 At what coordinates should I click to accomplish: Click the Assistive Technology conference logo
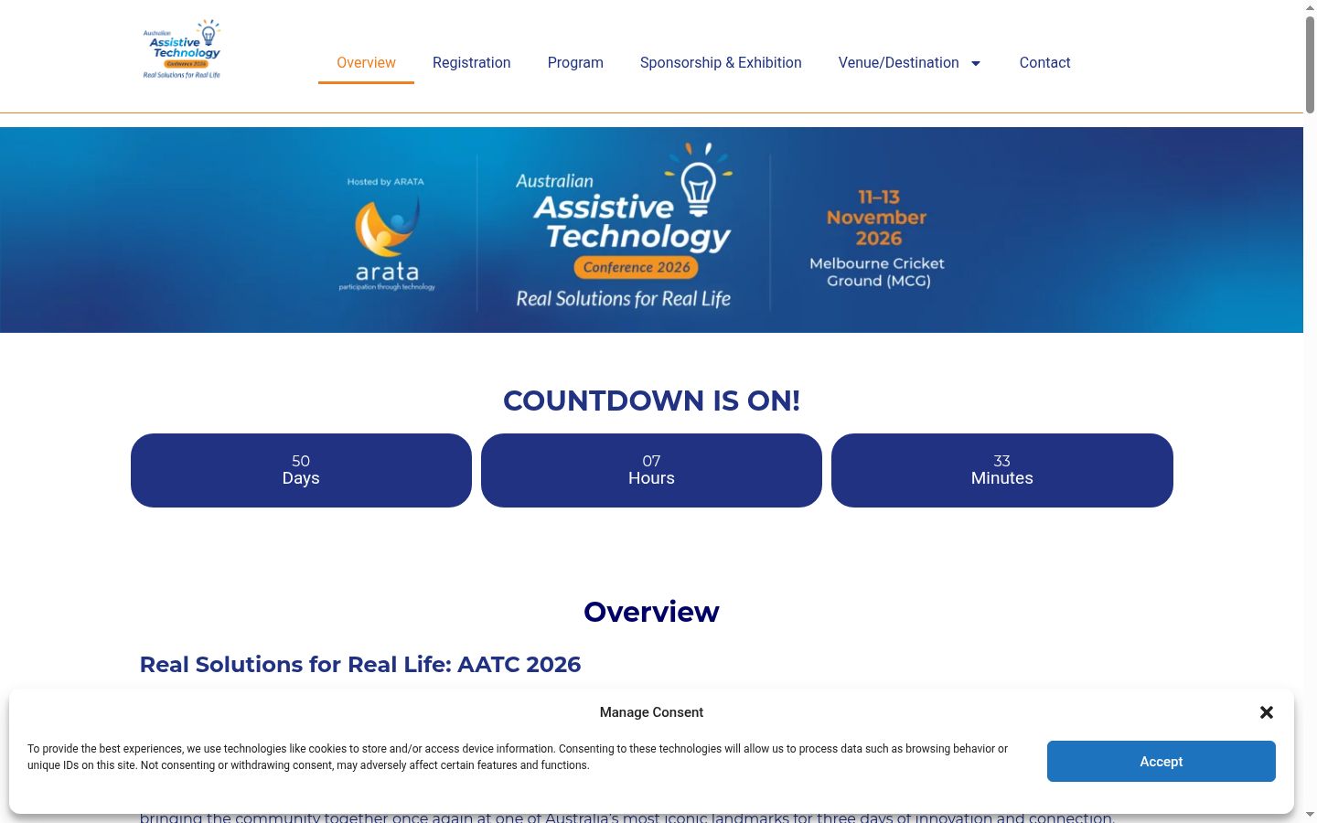coord(182,49)
